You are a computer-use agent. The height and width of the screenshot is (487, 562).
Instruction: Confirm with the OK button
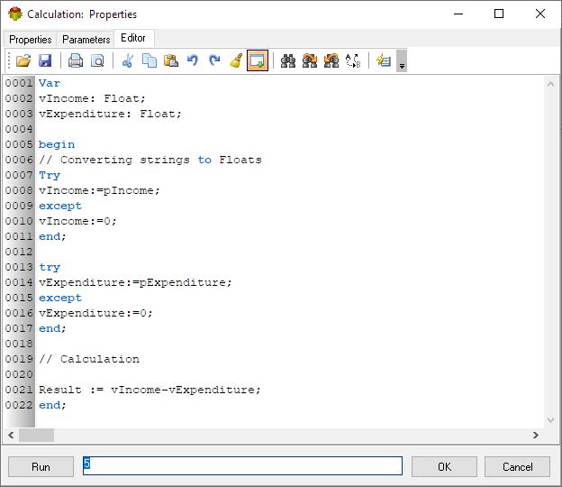[444, 467]
